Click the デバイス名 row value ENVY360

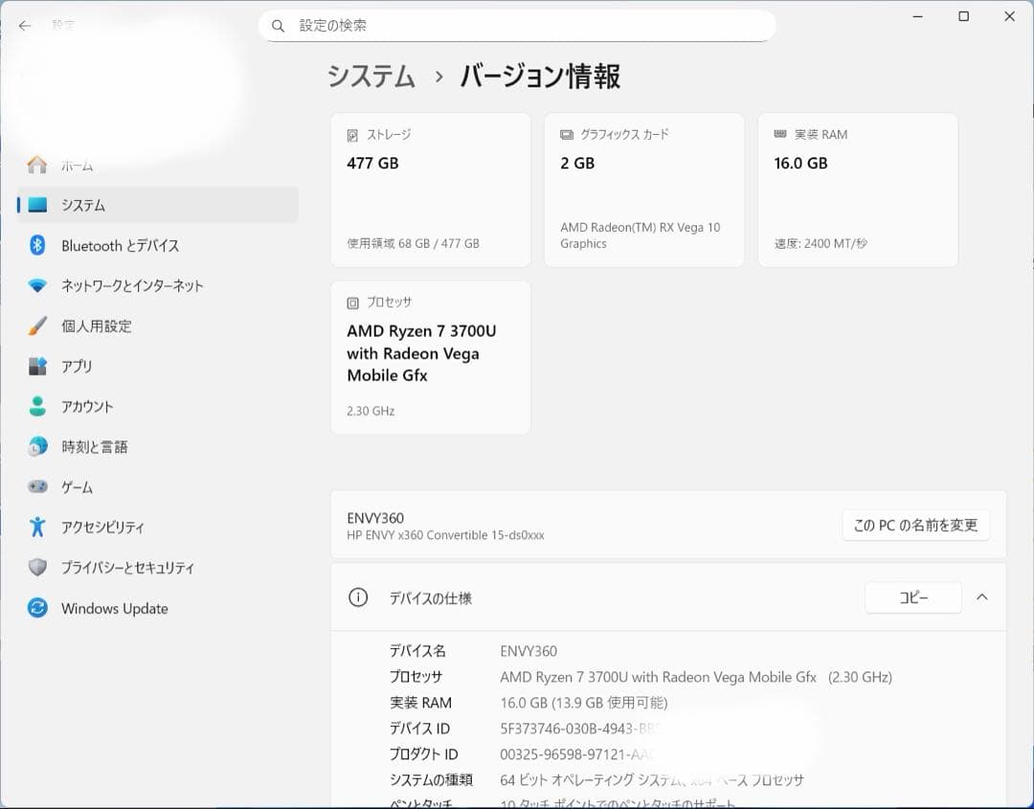528,651
